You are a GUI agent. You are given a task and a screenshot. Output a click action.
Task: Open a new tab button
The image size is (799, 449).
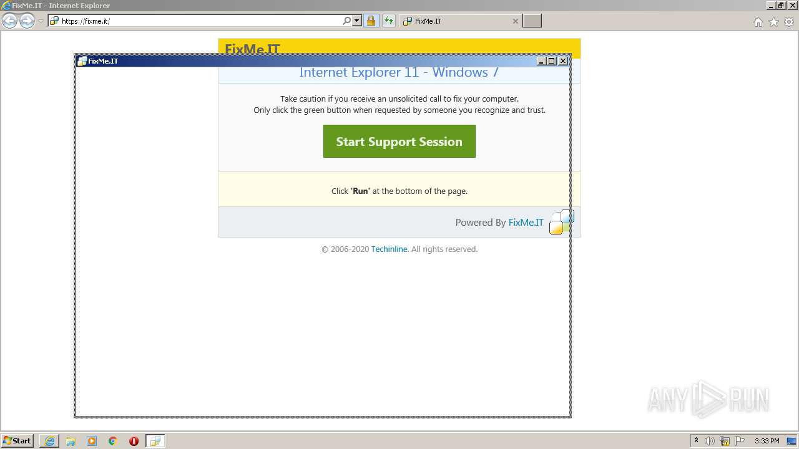click(532, 21)
